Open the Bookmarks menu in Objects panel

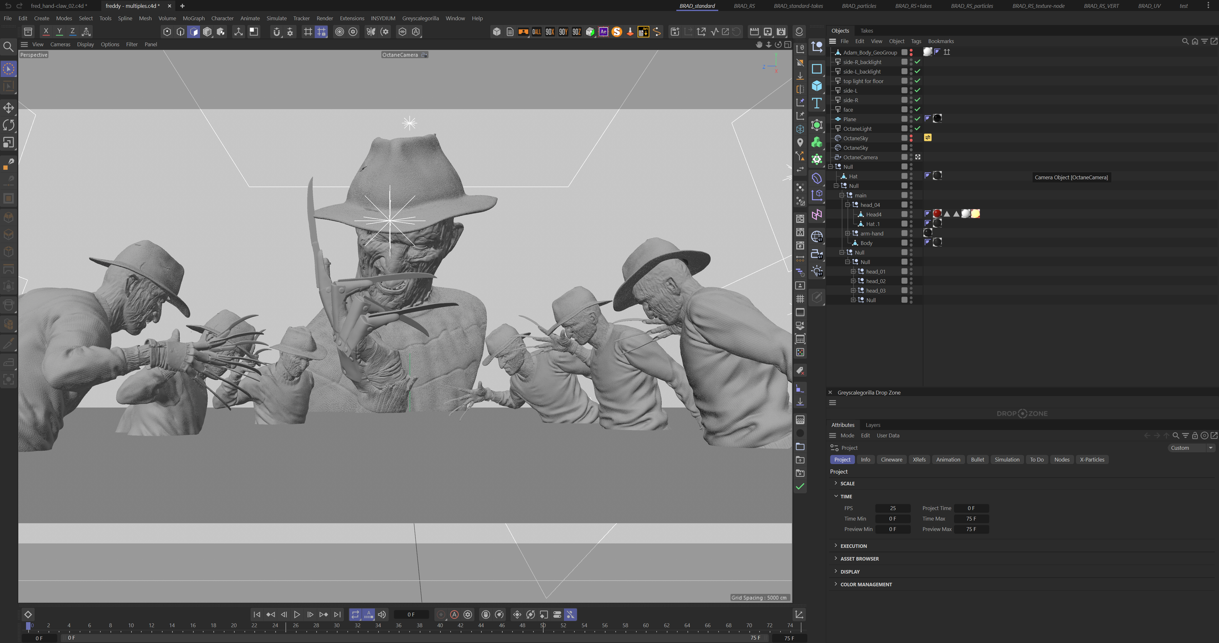pyautogui.click(x=941, y=41)
